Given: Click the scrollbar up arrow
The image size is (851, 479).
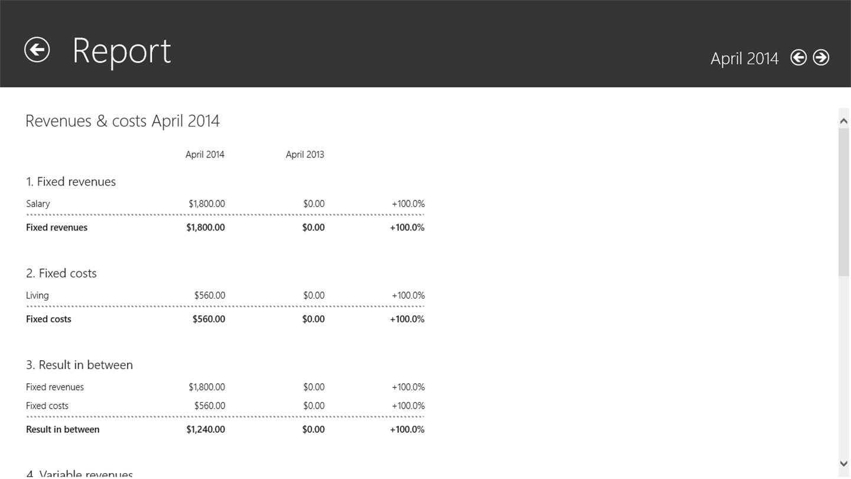Looking at the screenshot, I should [844, 121].
